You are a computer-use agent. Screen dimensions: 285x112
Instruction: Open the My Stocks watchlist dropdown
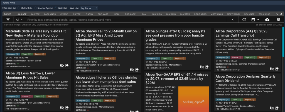[89, 8]
